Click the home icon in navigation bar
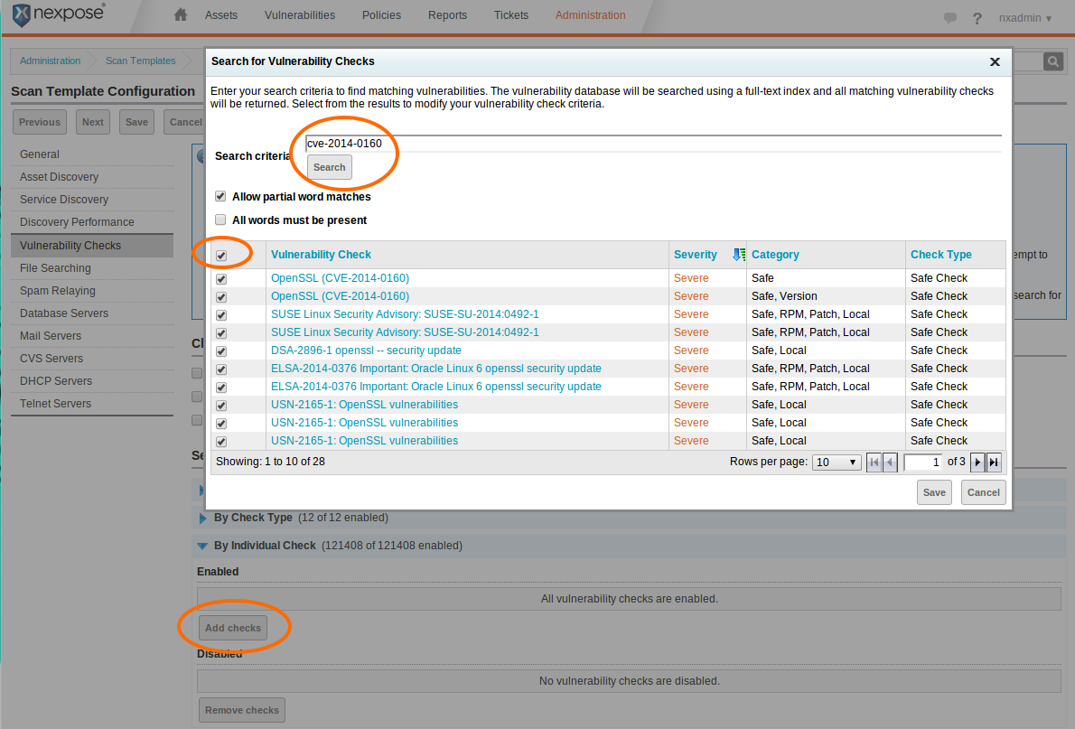The width and height of the screenshot is (1075, 729). [181, 15]
